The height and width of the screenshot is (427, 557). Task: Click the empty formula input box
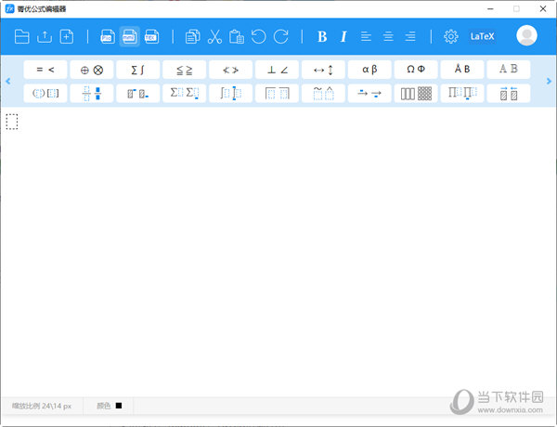(12, 122)
